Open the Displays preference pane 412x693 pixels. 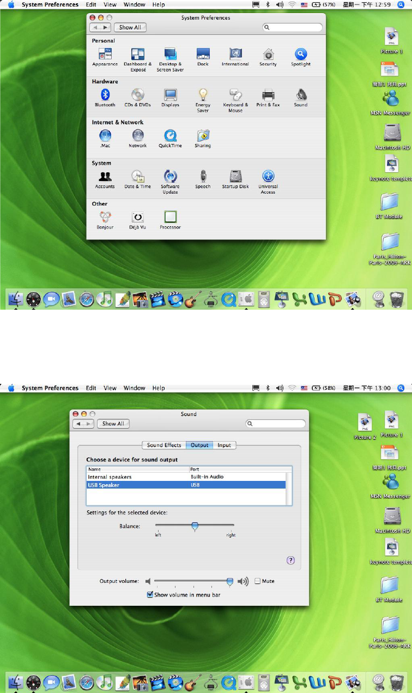pyautogui.click(x=170, y=98)
